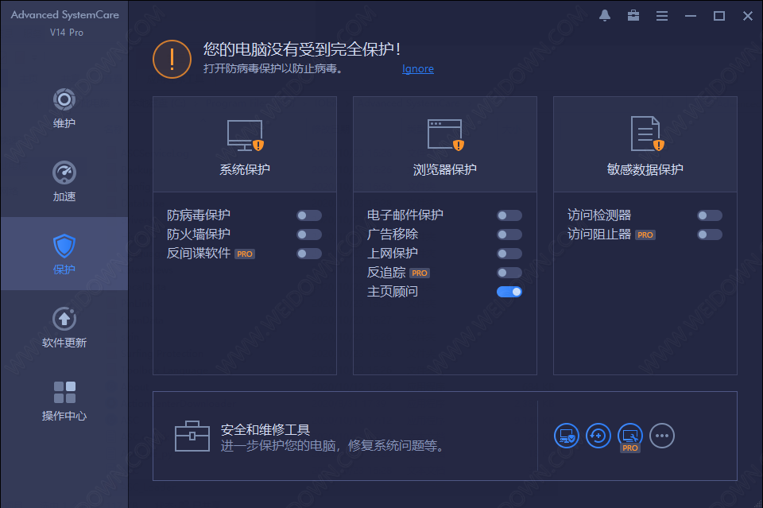
Task: Open the toolbox briefcase icon in title bar
Action: point(633,16)
